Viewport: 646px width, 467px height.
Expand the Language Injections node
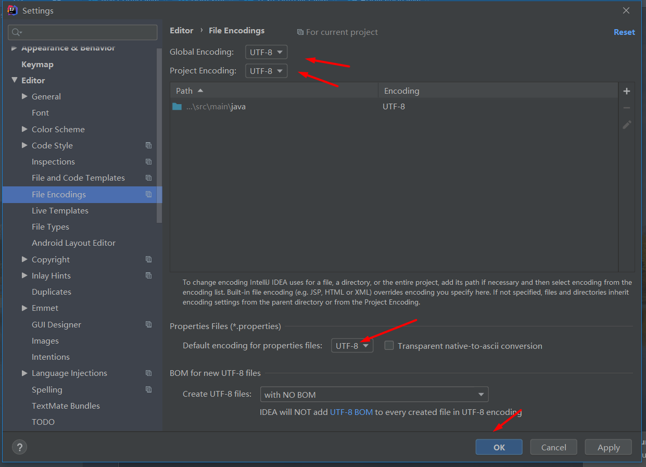coord(24,373)
